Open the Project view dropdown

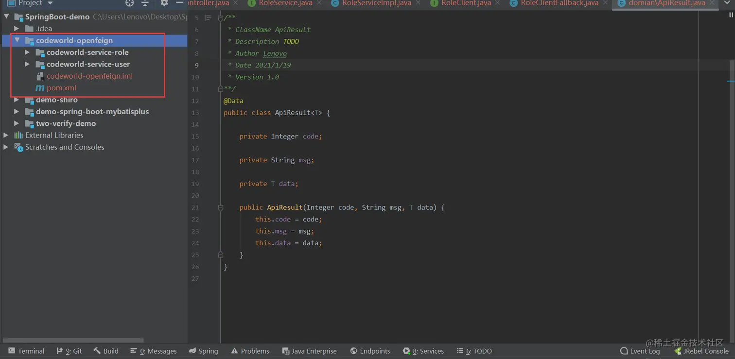coord(50,3)
